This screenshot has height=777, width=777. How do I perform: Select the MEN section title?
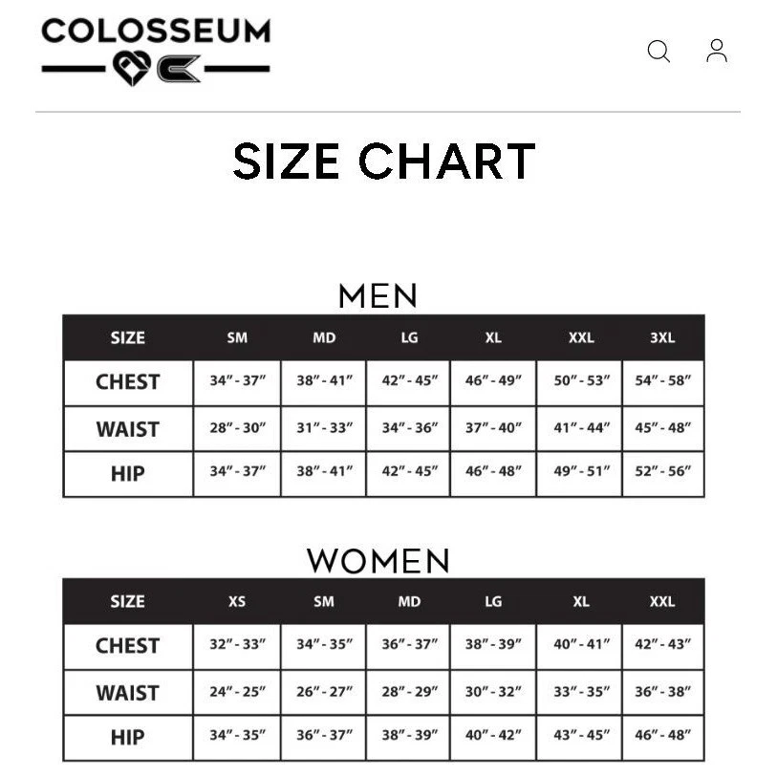coord(378,296)
